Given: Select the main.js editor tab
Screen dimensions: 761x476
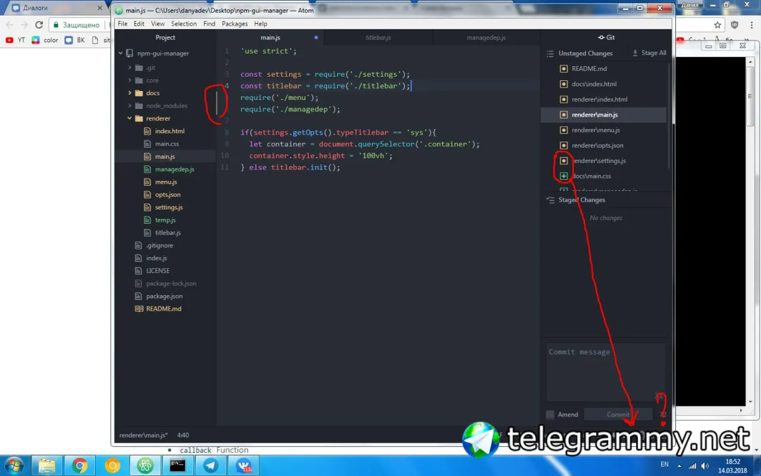Looking at the screenshot, I should (271, 37).
